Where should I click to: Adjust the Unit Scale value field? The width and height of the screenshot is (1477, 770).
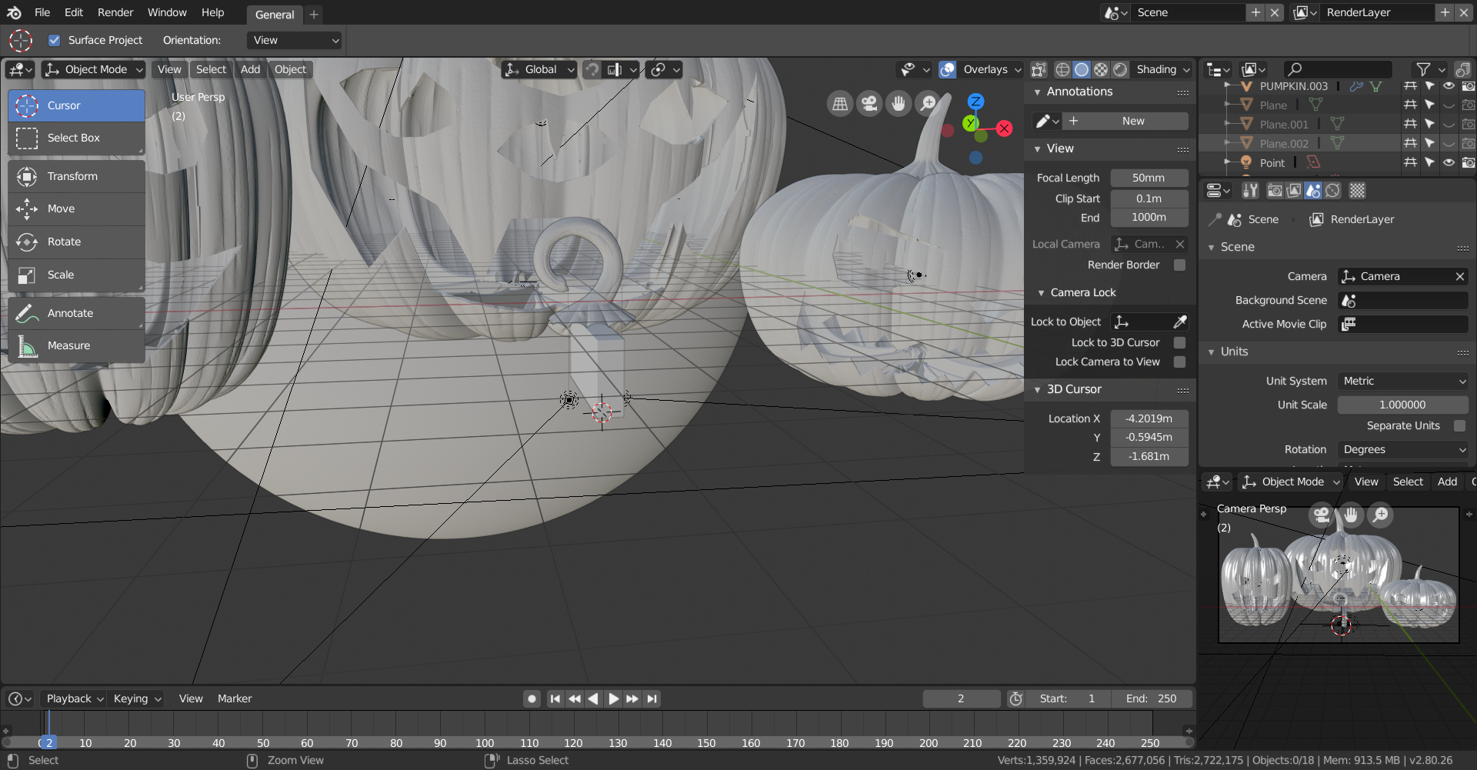[1403, 405]
